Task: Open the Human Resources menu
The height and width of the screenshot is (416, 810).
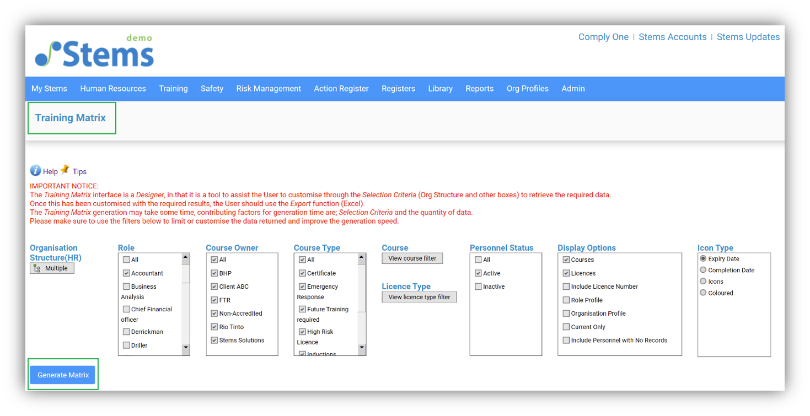Action: click(x=113, y=89)
